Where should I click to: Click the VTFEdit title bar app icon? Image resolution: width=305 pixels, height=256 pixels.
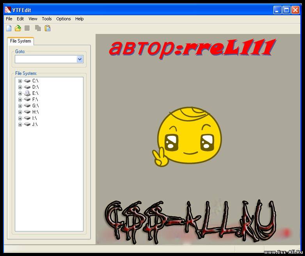(x=7, y=10)
